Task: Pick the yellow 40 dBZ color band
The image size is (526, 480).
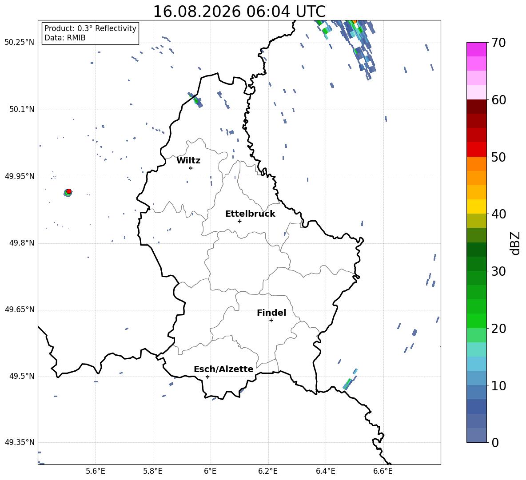Action: (477, 206)
